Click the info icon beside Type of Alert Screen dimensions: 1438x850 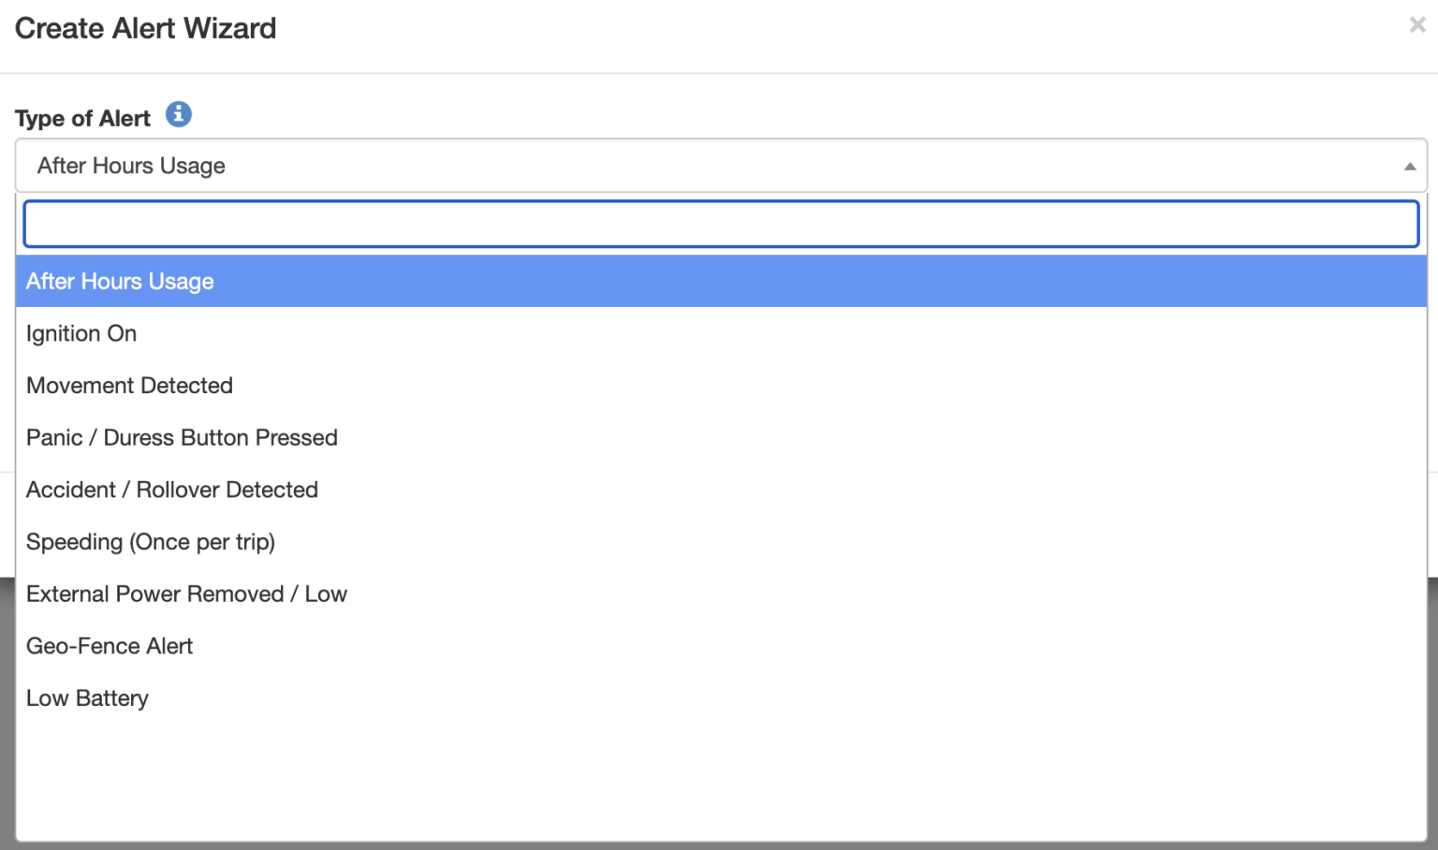point(179,114)
